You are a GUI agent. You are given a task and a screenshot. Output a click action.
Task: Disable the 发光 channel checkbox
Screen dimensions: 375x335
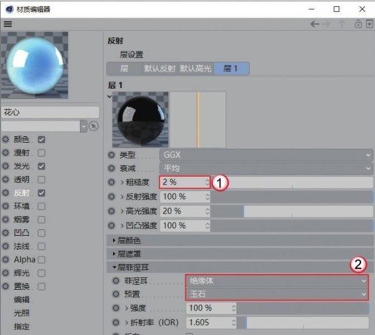41,166
